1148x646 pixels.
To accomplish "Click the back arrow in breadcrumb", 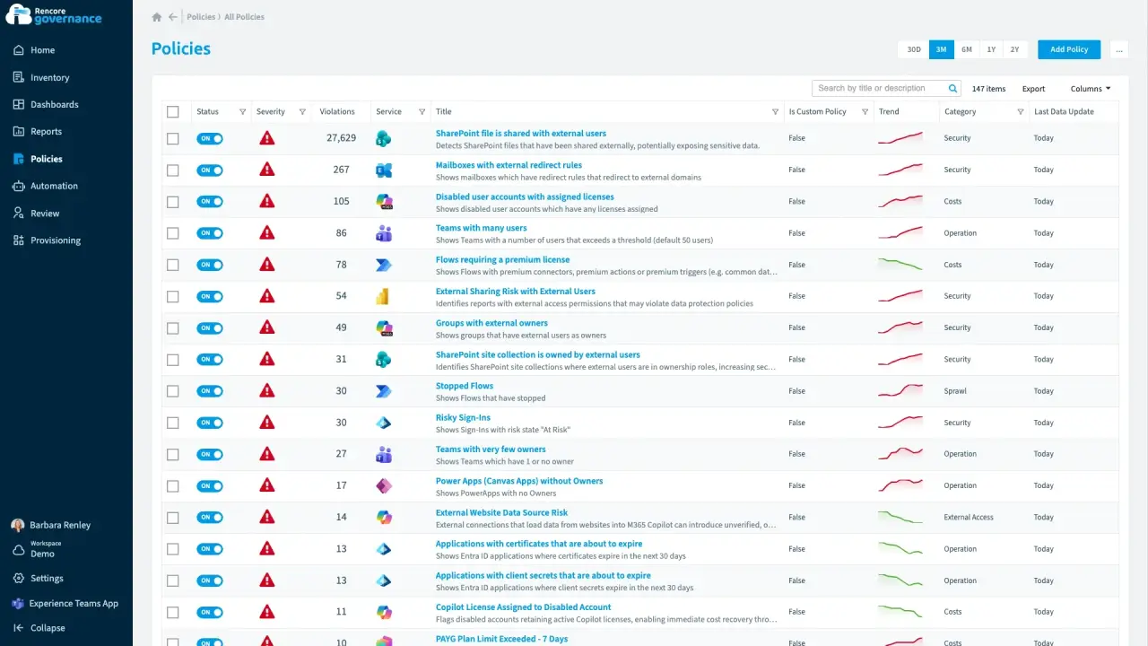I will (173, 17).
